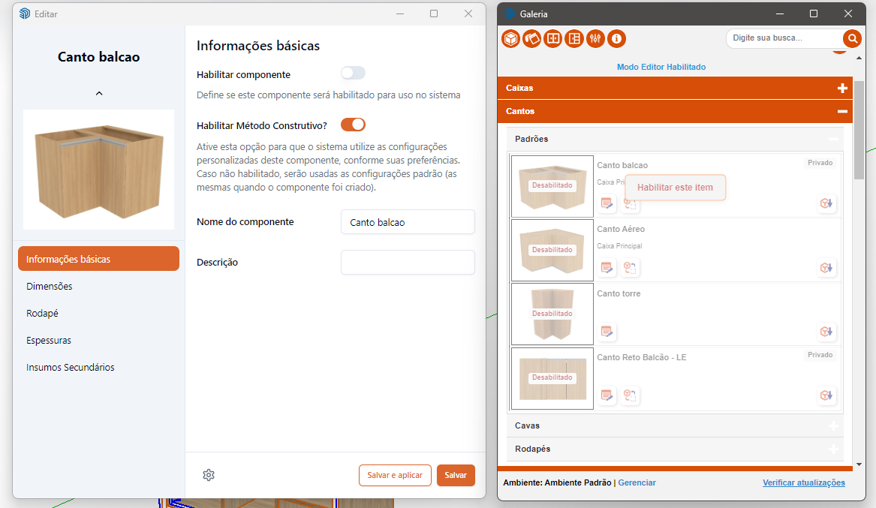Screen dimensions: 876x508
Task: Click the 3D box icon in Galeria toolbar
Action: [511, 38]
